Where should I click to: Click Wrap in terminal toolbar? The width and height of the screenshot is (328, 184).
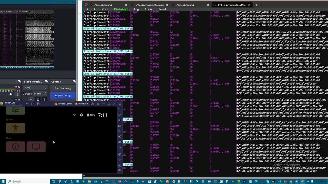coord(105,9)
